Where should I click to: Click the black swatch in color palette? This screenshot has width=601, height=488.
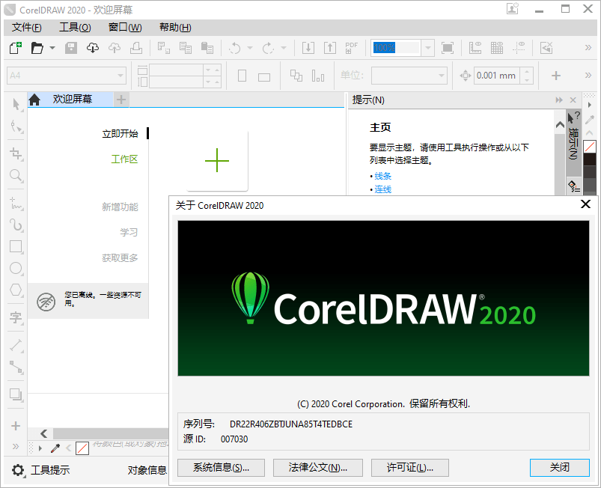coord(590,159)
